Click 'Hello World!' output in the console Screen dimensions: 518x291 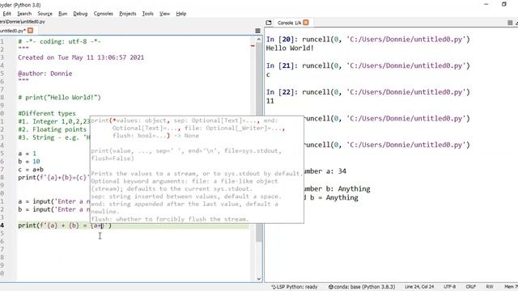tap(290, 48)
